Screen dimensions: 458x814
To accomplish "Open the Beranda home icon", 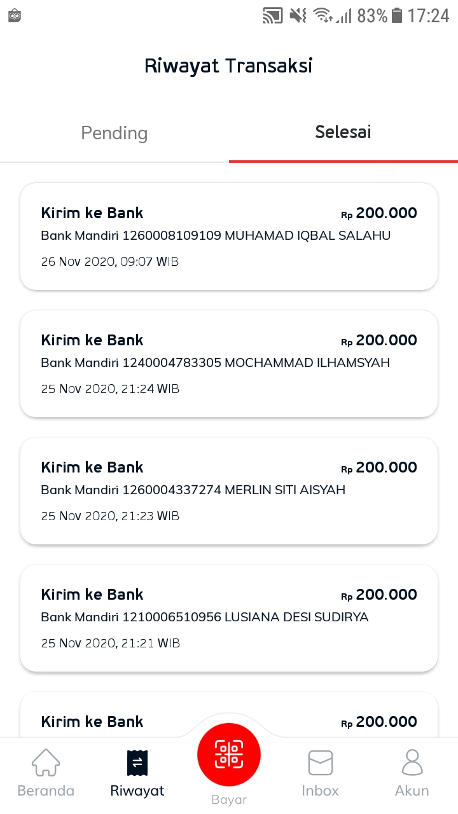I will pos(46,762).
